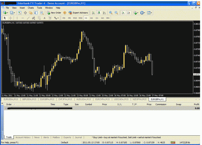Switch to CHFJPYm,M15 chart tab
202x145 pixels.
(x=65, y=99)
